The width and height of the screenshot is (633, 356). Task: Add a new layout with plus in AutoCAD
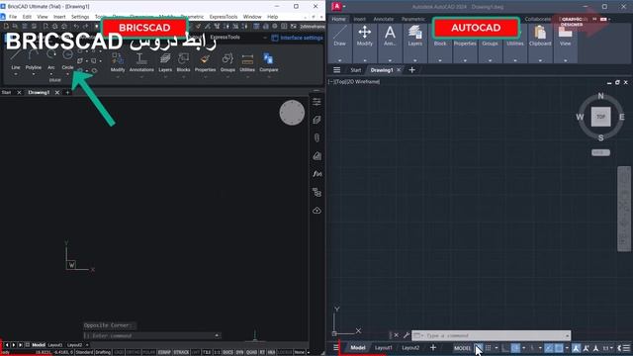point(433,347)
